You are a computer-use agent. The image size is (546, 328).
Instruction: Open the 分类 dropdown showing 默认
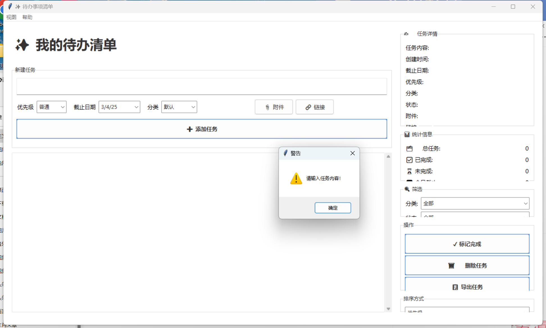point(179,107)
